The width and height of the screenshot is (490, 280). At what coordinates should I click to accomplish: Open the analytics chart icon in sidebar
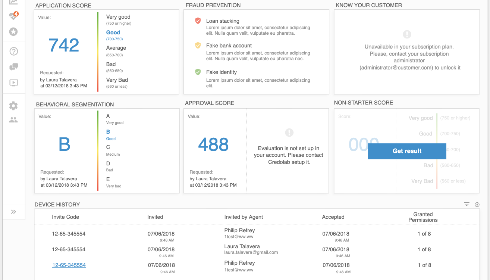(13, 2)
